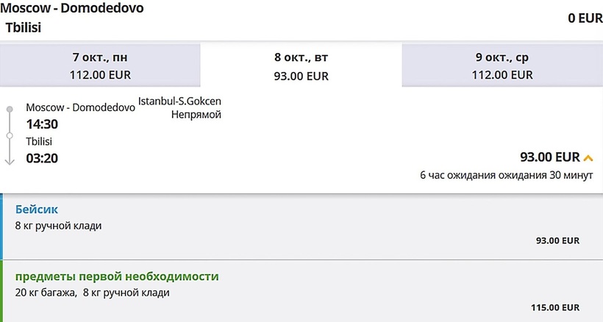The image size is (603, 322).
Task: Click the arrival arrow on route timeline
Action: point(10,159)
